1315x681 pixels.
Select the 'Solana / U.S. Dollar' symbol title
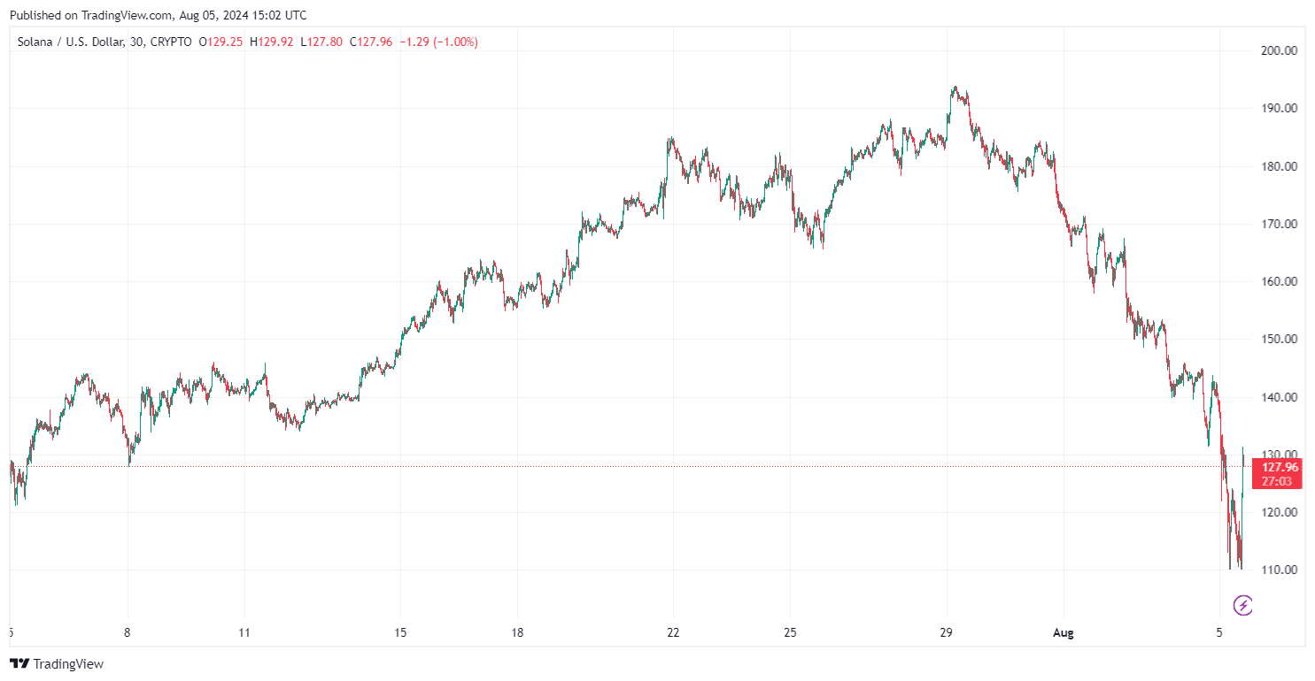(71, 42)
